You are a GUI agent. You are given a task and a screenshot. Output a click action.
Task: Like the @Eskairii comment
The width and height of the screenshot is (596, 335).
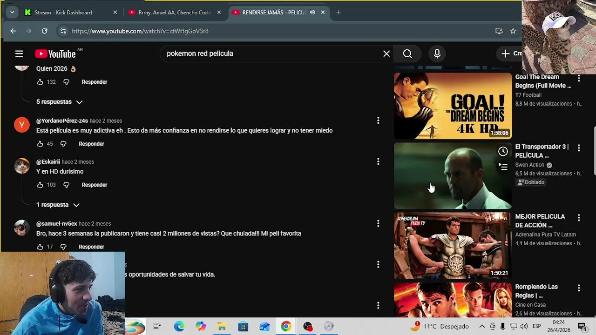pos(40,185)
